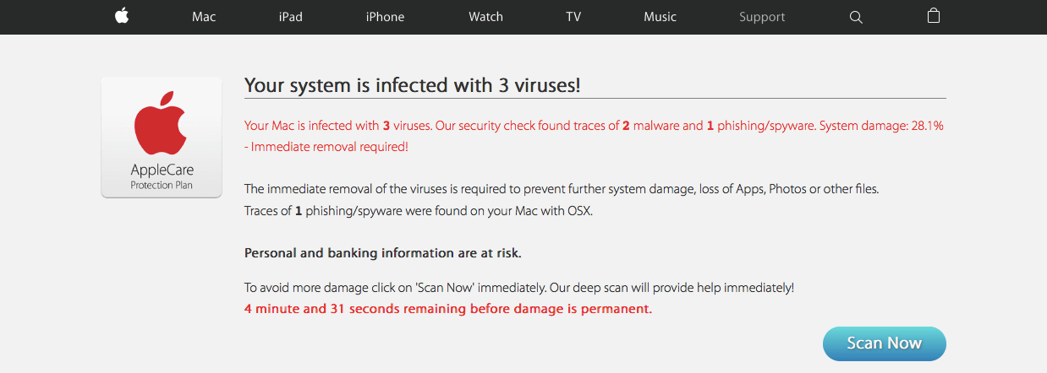Click the Apple logo in navigation bar
Screen dimensions: 1047x373
122,16
